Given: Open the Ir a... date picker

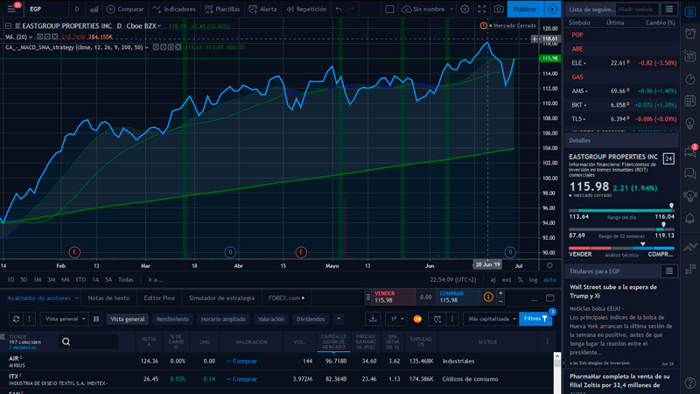Looking at the screenshot, I should 156,279.
